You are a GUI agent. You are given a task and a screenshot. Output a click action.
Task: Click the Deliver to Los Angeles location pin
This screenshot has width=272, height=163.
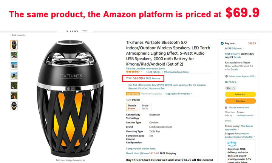pos(226,76)
